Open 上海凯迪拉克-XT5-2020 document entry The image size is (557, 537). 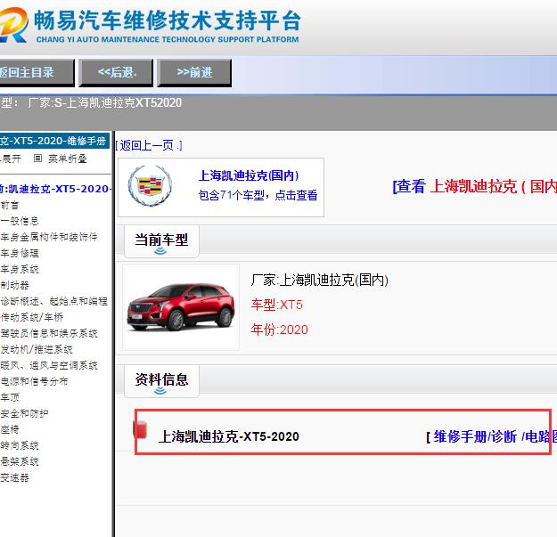click(x=228, y=436)
